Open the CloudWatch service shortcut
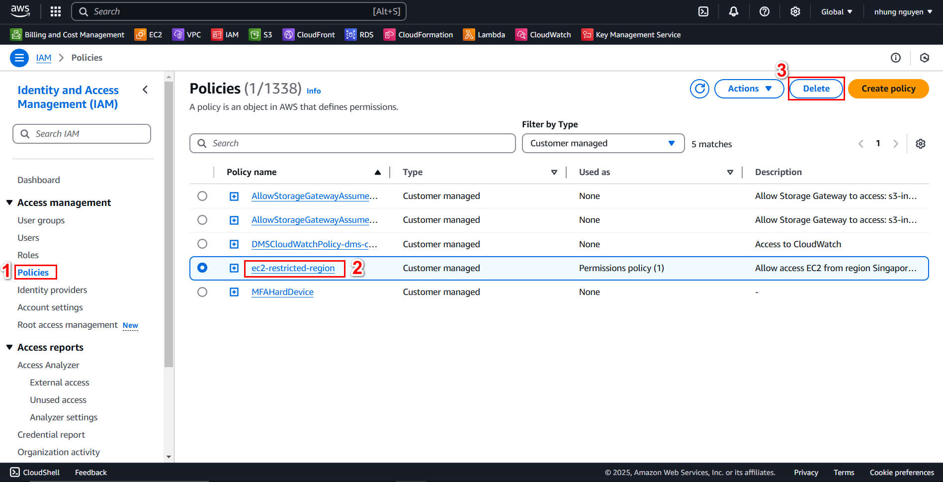Image resolution: width=943 pixels, height=482 pixels. (x=543, y=34)
